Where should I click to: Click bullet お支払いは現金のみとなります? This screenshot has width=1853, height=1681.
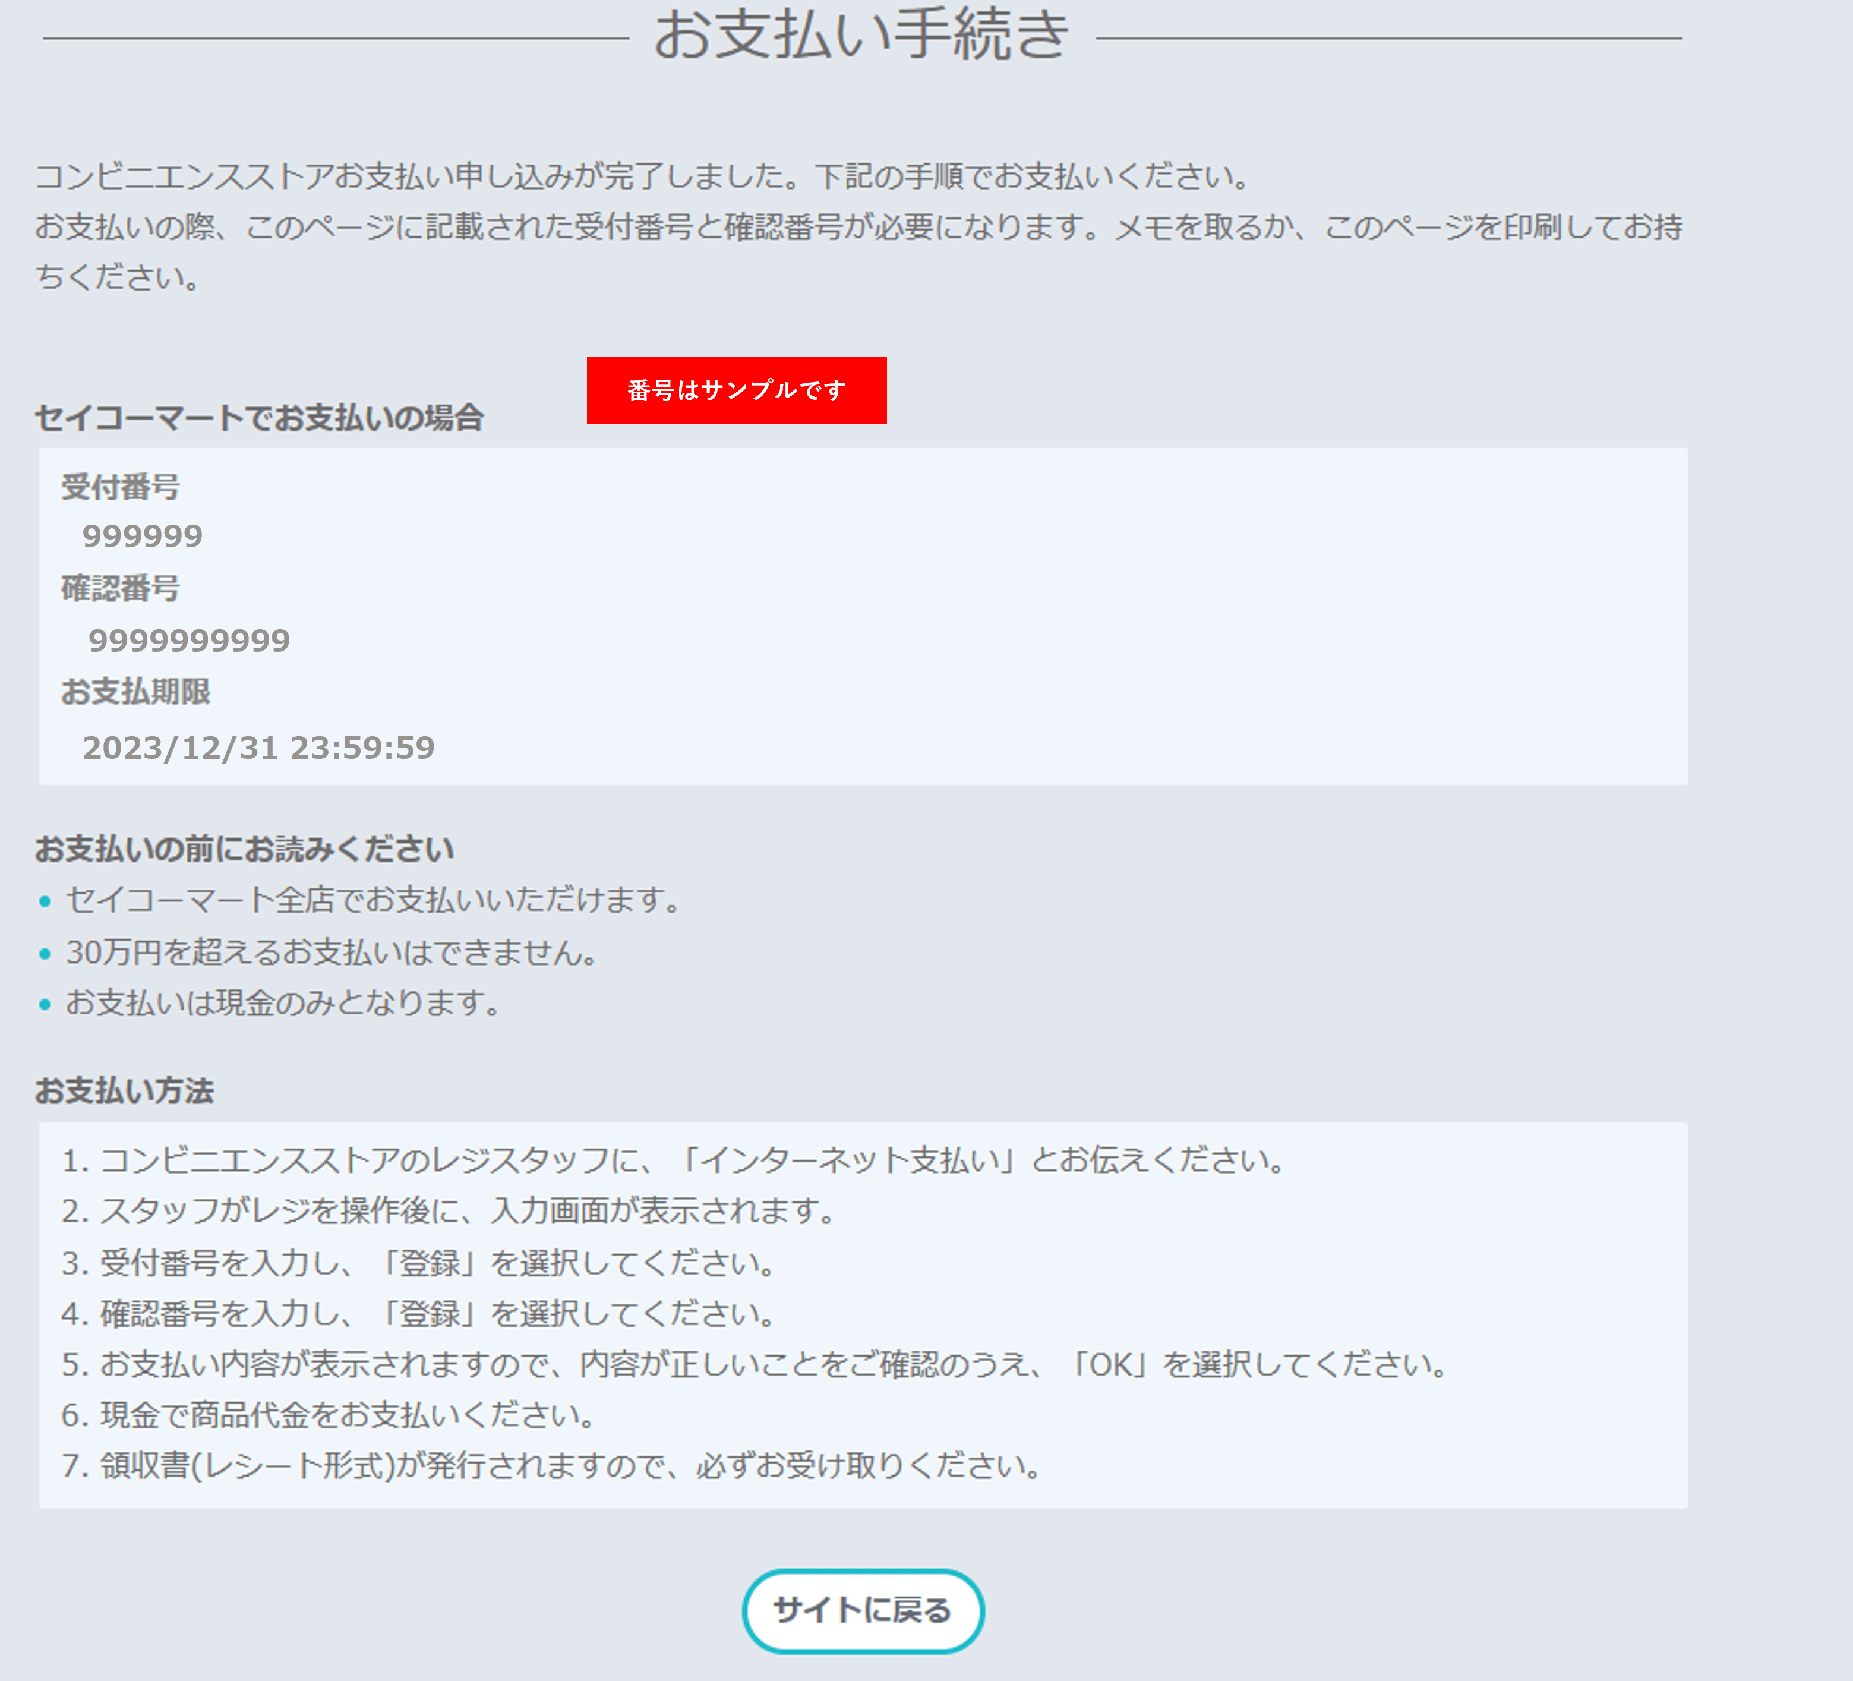tap(283, 1003)
